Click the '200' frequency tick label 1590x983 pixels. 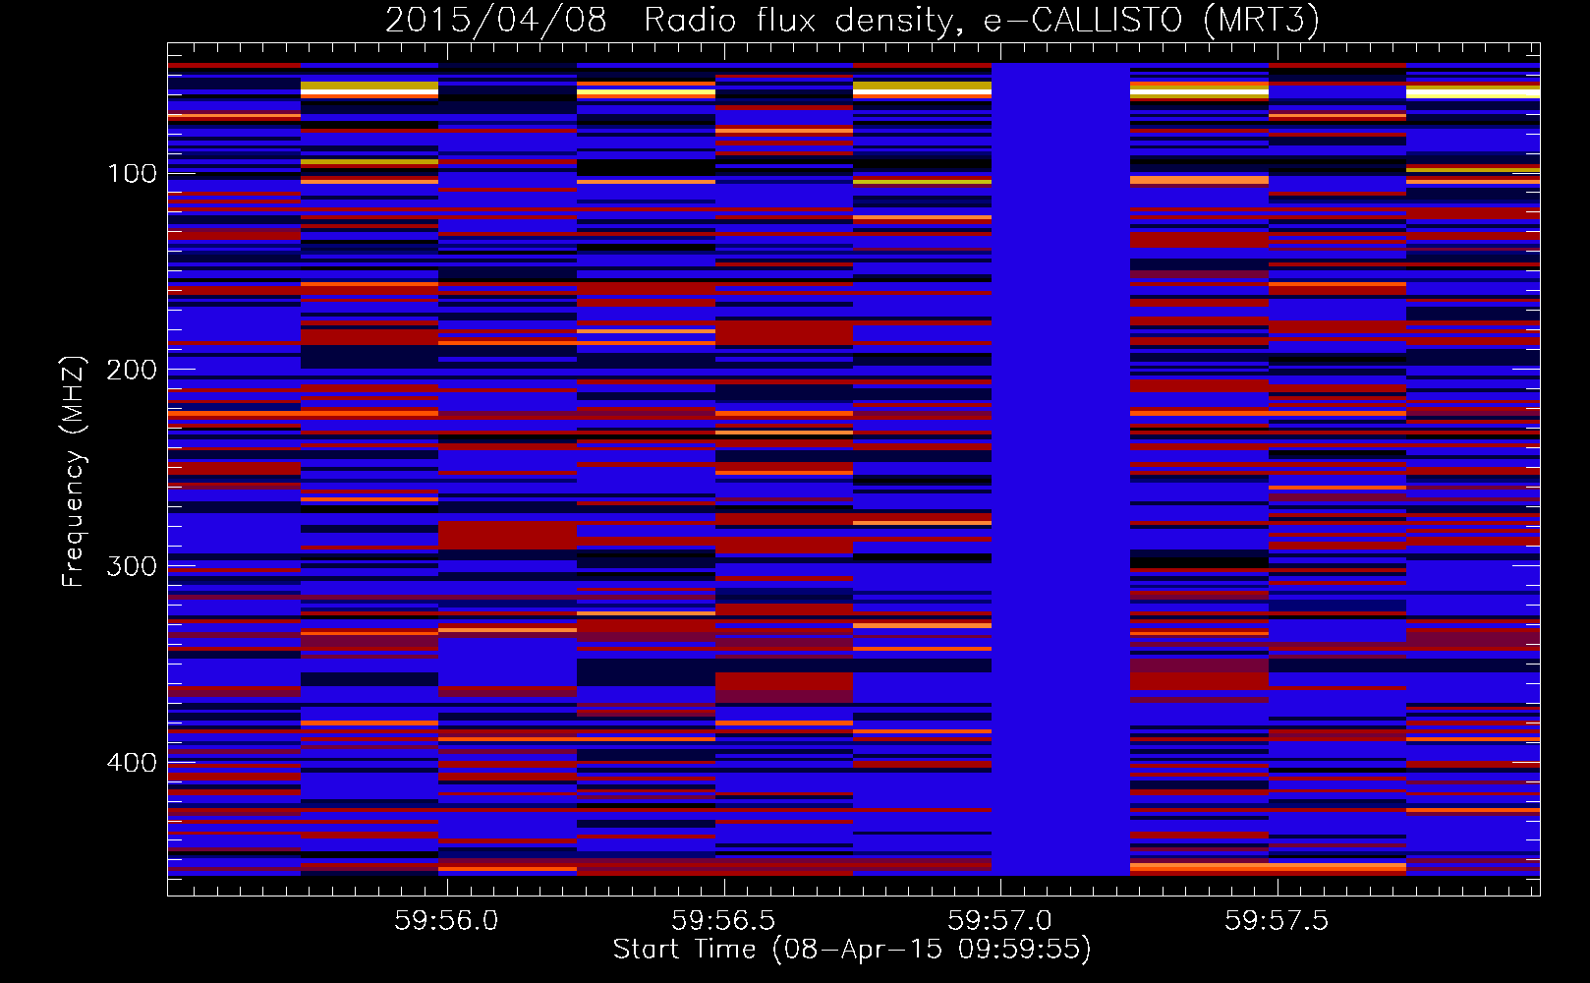(x=132, y=370)
